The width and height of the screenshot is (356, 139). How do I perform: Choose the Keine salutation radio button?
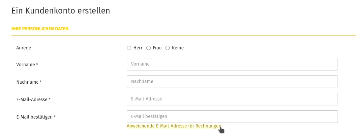pyautogui.click(x=167, y=48)
